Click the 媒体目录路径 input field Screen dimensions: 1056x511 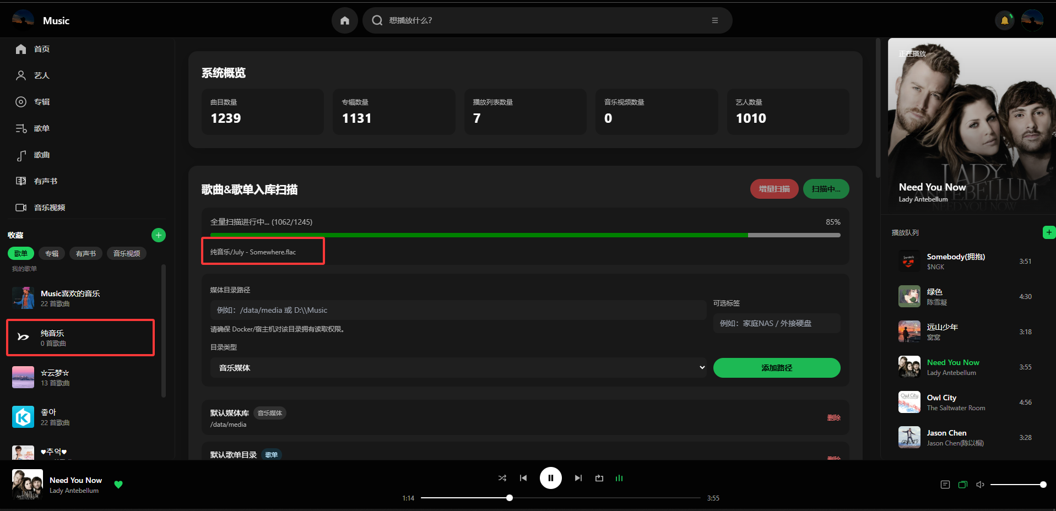pyautogui.click(x=458, y=310)
